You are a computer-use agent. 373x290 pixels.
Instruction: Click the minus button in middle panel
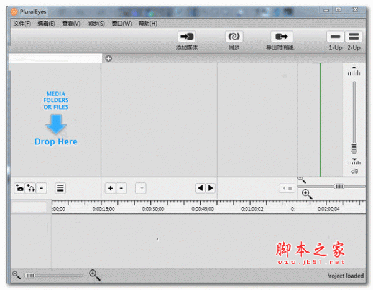(x=121, y=188)
